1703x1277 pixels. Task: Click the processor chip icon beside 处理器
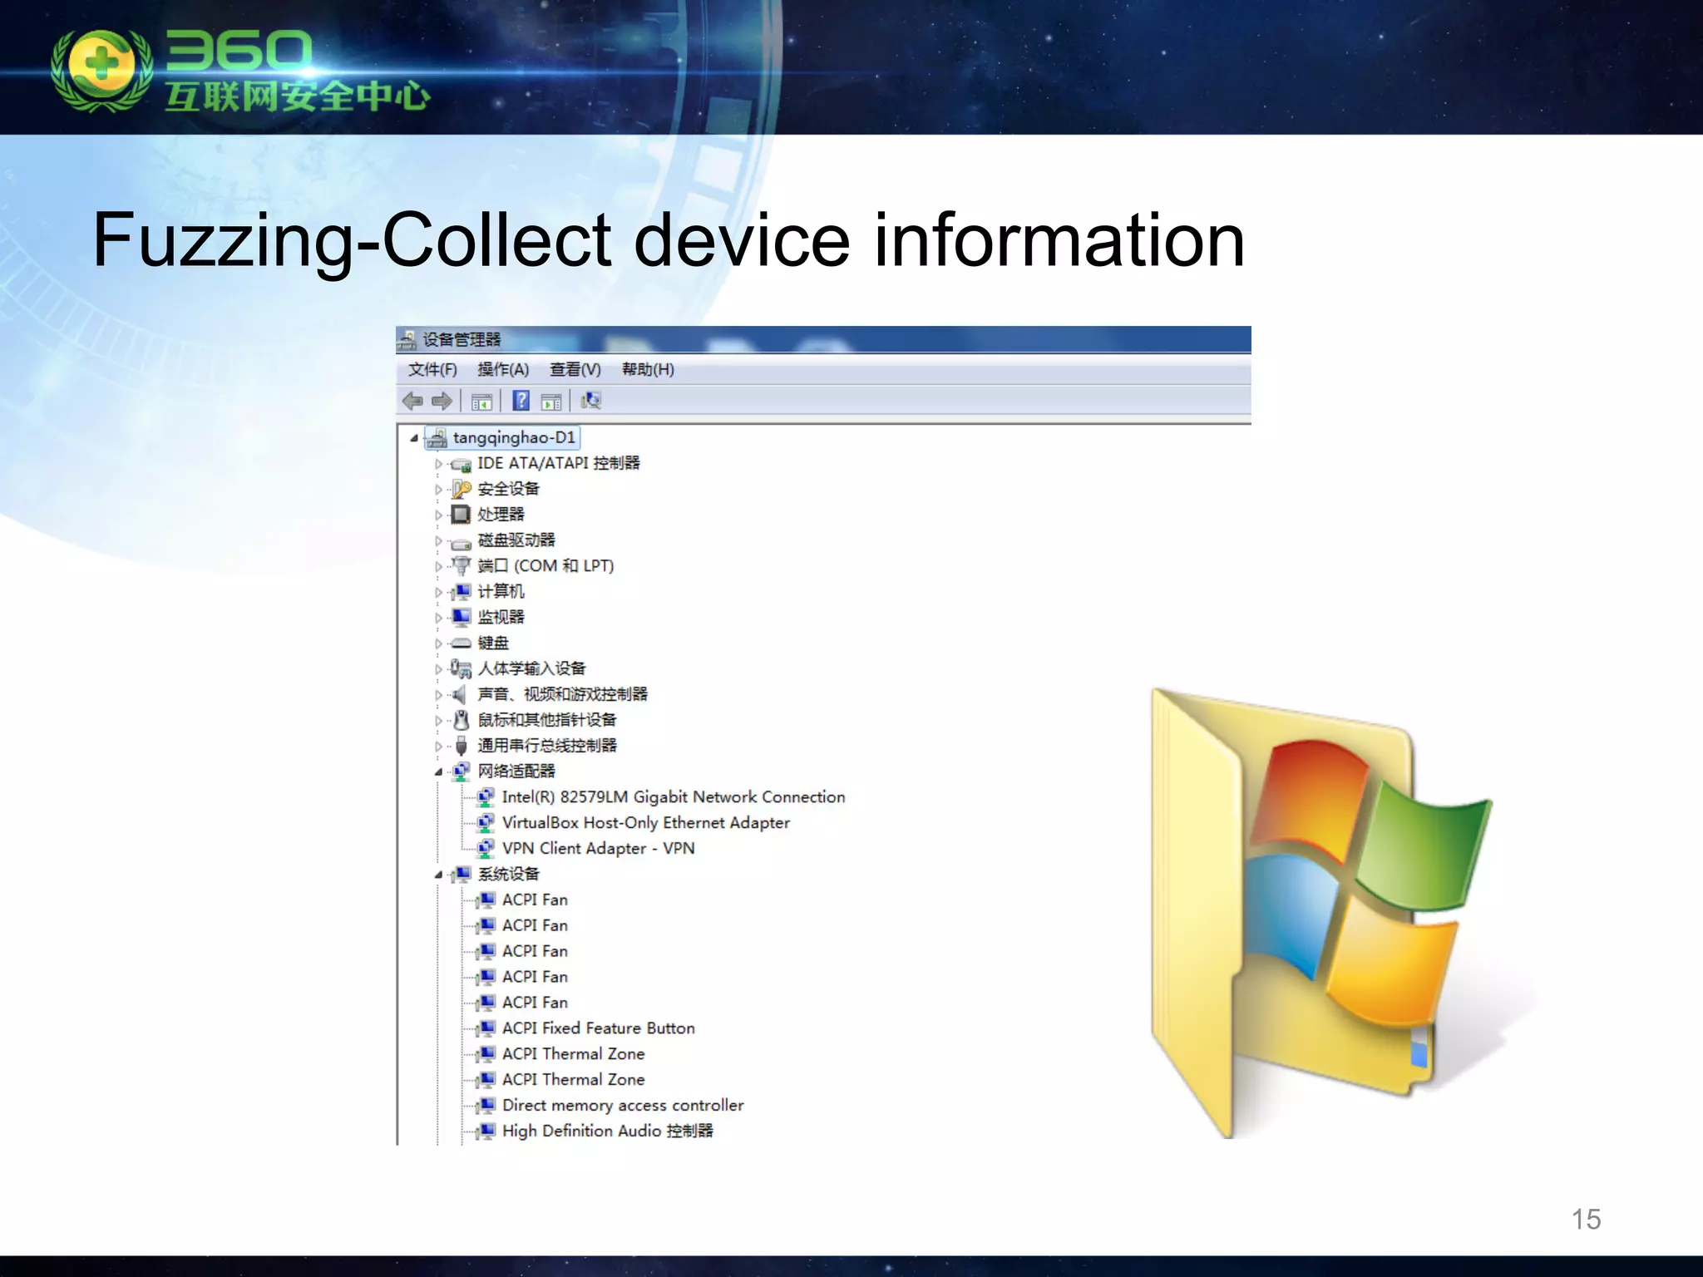pos(461,515)
